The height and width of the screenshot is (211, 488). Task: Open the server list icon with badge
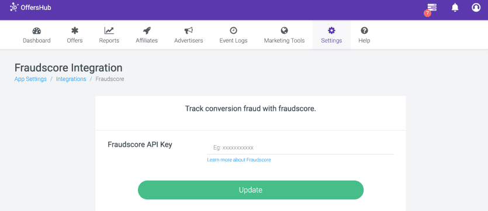pos(431,8)
